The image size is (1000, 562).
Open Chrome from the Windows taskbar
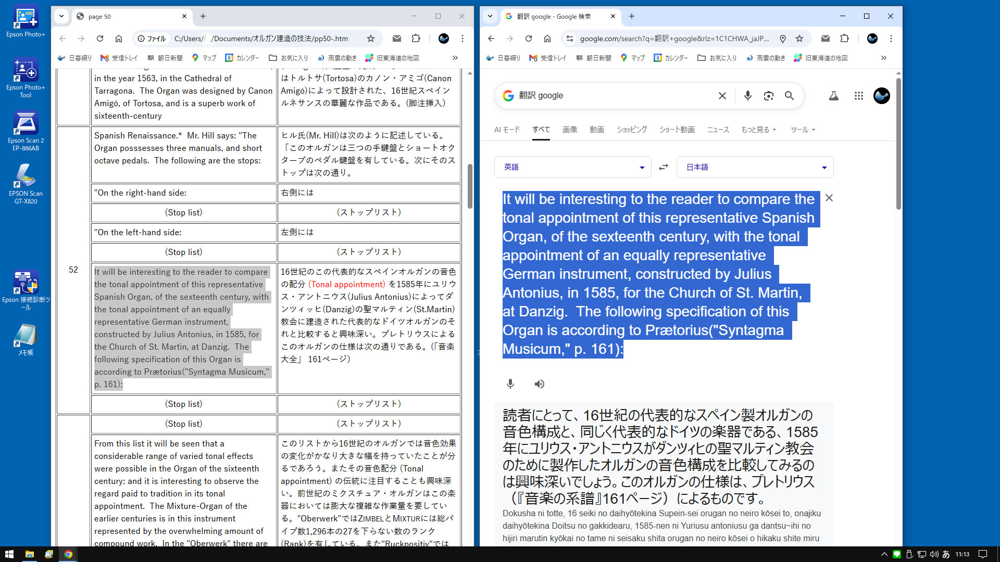pyautogui.click(x=68, y=554)
